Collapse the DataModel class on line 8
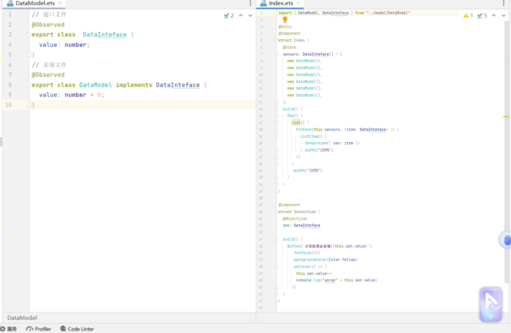This screenshot has height=333, width=511. coord(29,85)
